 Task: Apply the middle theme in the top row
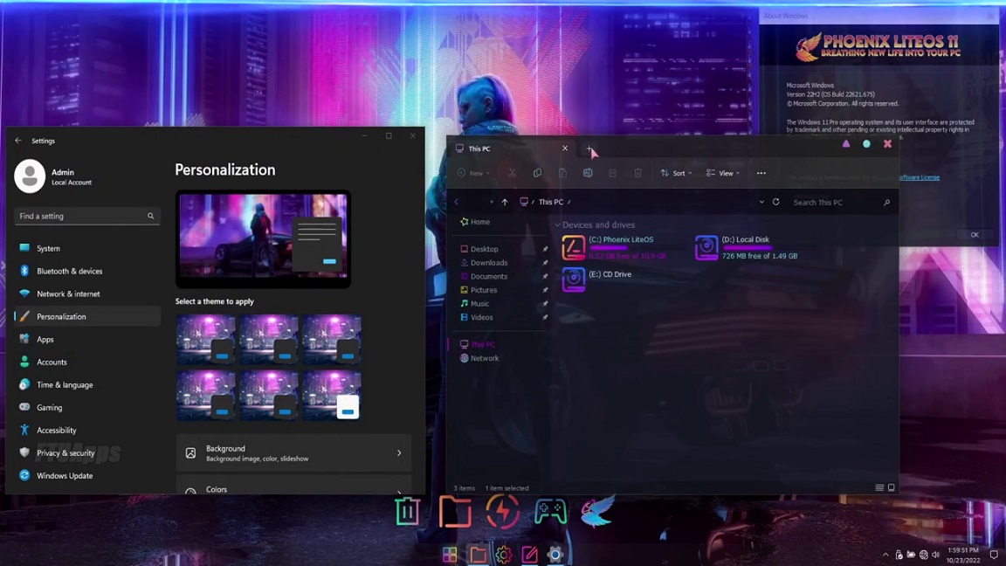point(269,340)
